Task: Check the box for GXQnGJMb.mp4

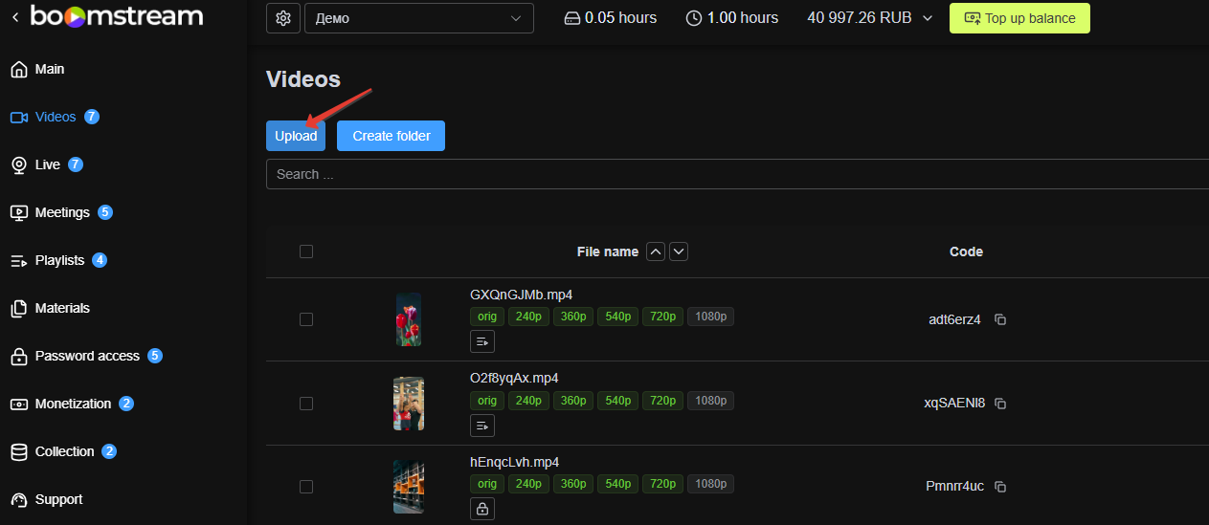Action: click(x=306, y=319)
